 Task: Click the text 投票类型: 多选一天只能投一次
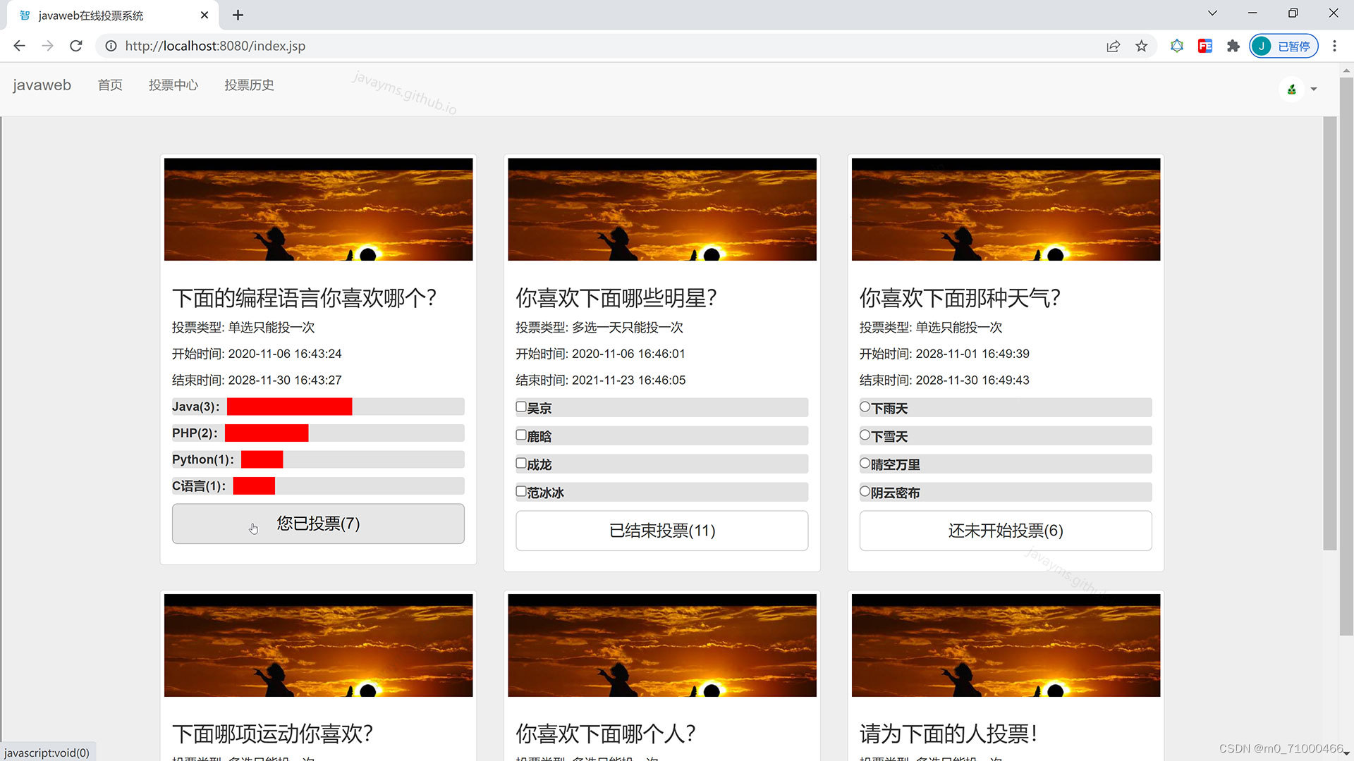pos(599,328)
